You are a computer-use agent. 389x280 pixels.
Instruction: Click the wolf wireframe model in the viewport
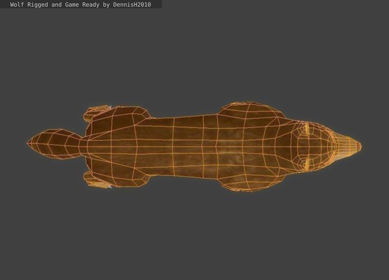[x=194, y=146]
